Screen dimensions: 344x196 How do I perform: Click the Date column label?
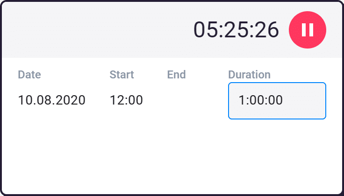(x=29, y=75)
